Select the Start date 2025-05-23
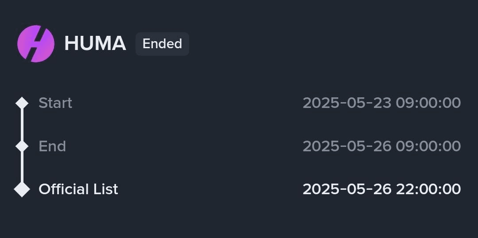This screenshot has height=238, width=478. click(x=347, y=103)
